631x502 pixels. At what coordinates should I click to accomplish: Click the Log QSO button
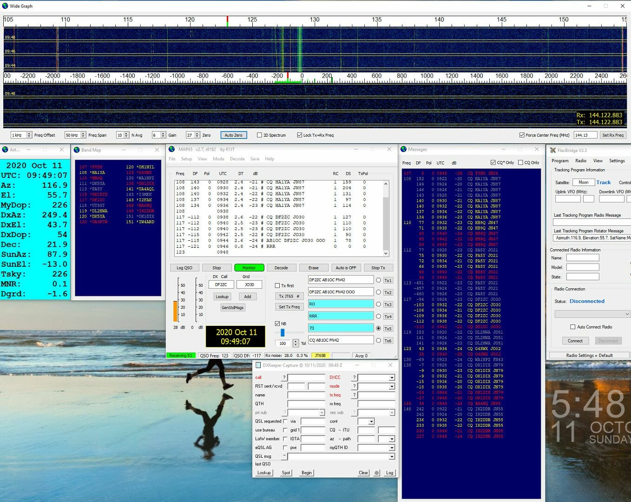[184, 268]
